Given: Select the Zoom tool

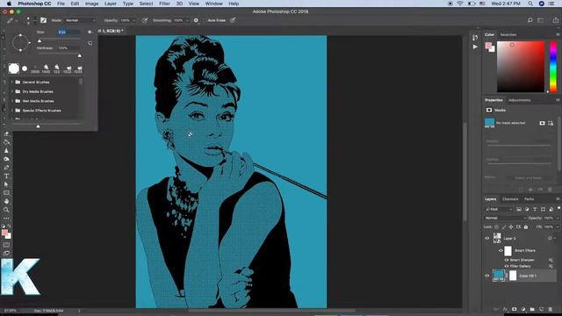Looking at the screenshot, I should (x=6, y=210).
